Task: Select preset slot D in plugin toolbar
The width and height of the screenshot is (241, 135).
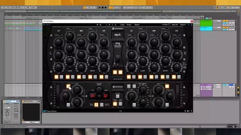Action: point(116,25)
